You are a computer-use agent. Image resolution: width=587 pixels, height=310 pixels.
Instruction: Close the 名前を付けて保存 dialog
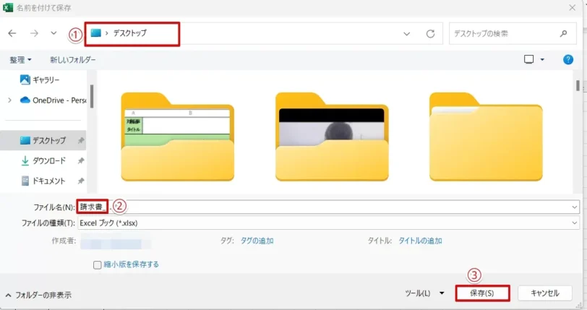tap(572, 7)
